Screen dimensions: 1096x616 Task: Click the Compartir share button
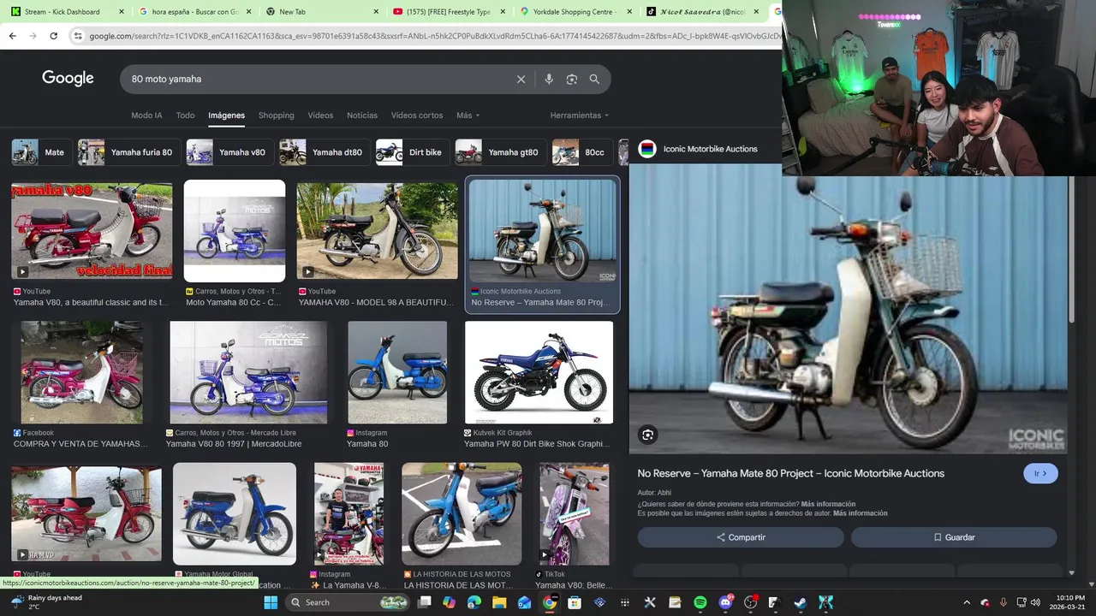741,537
